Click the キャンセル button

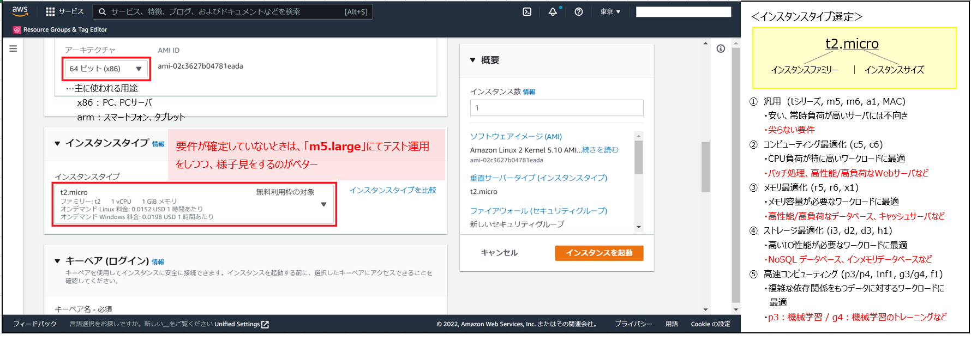pos(499,253)
